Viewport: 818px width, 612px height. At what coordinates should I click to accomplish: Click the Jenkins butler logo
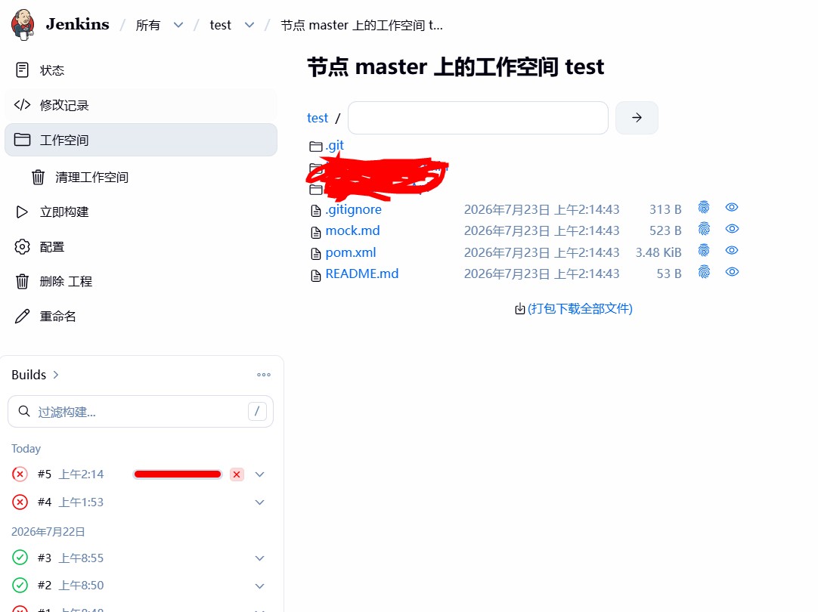point(23,24)
